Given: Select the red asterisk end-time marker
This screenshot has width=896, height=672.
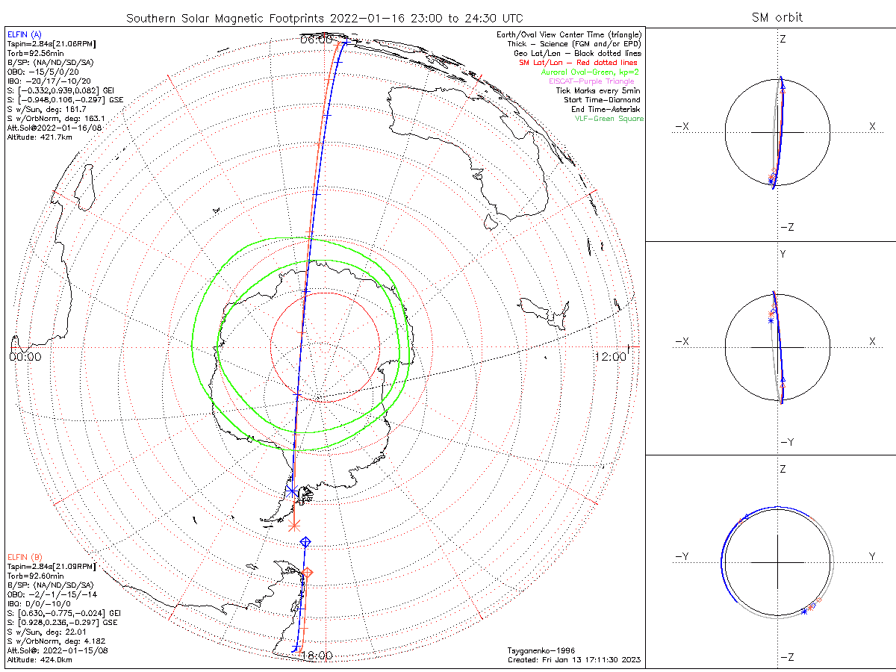Looking at the screenshot, I should 294,525.
